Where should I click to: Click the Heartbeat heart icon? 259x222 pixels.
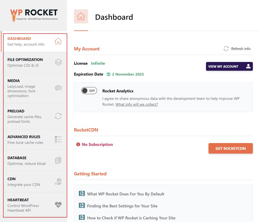click(x=58, y=205)
